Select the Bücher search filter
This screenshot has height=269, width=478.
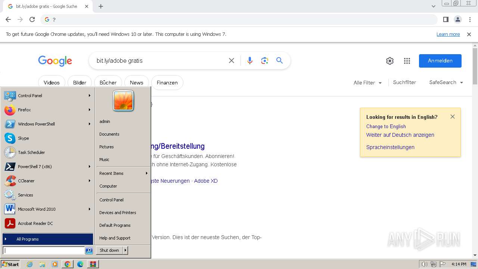tap(108, 83)
